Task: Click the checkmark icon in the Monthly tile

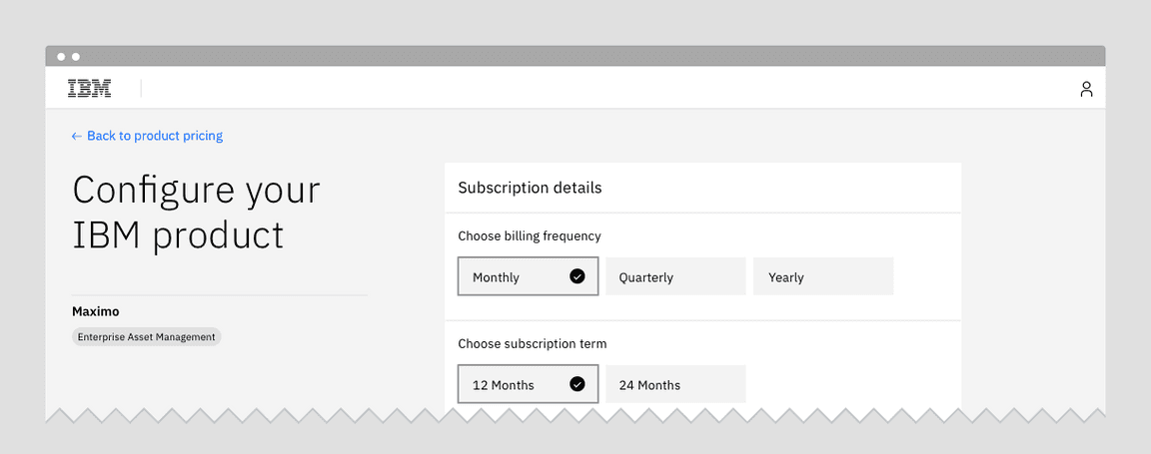Action: (576, 277)
